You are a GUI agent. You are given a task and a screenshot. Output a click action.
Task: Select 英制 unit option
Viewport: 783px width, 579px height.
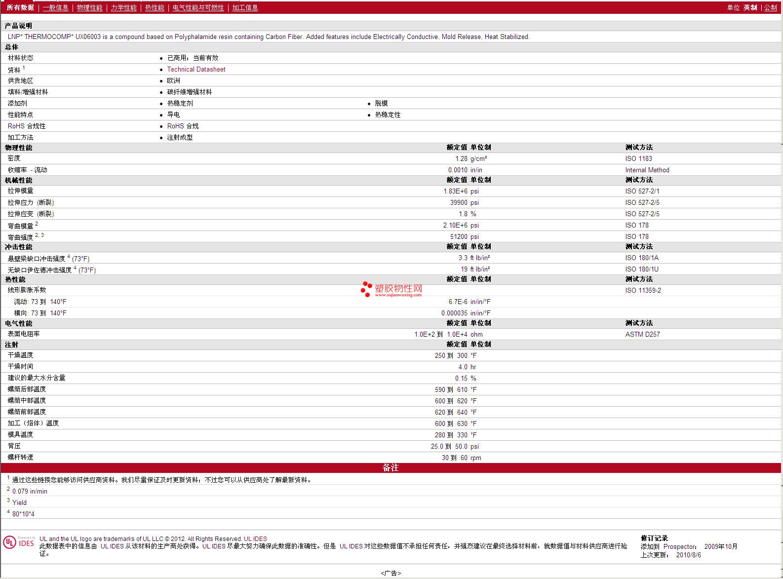(x=750, y=8)
